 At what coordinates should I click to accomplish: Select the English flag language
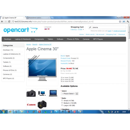pos(48,29)
